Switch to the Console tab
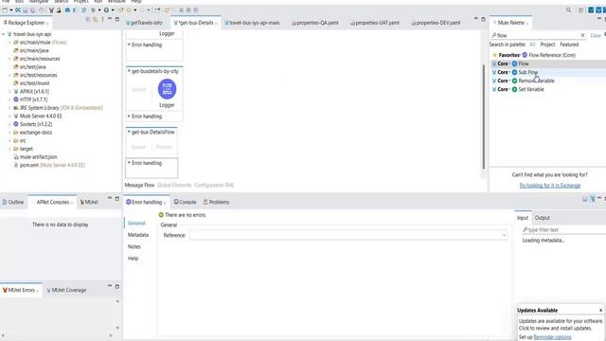 pyautogui.click(x=186, y=202)
